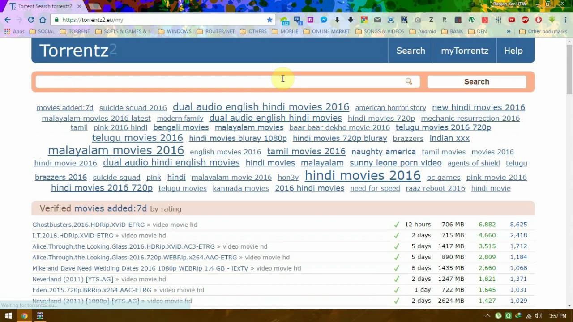Bookmark this page with the star icon
Screen dimensions: 573x322
269,20
